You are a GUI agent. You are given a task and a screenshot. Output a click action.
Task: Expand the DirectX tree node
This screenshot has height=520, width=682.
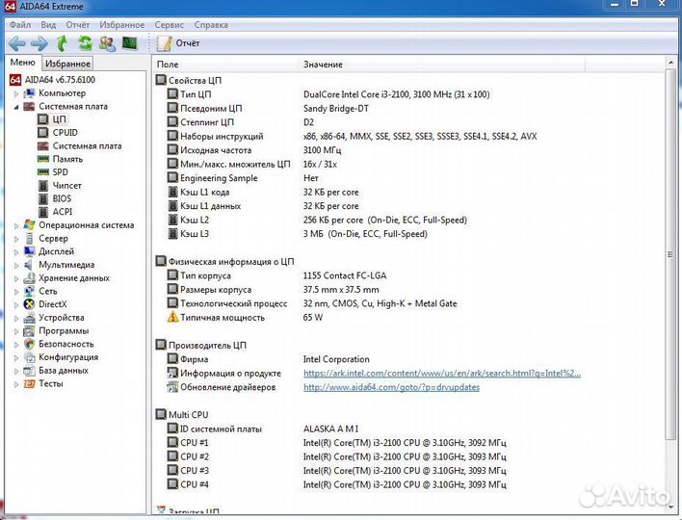pos(16,305)
